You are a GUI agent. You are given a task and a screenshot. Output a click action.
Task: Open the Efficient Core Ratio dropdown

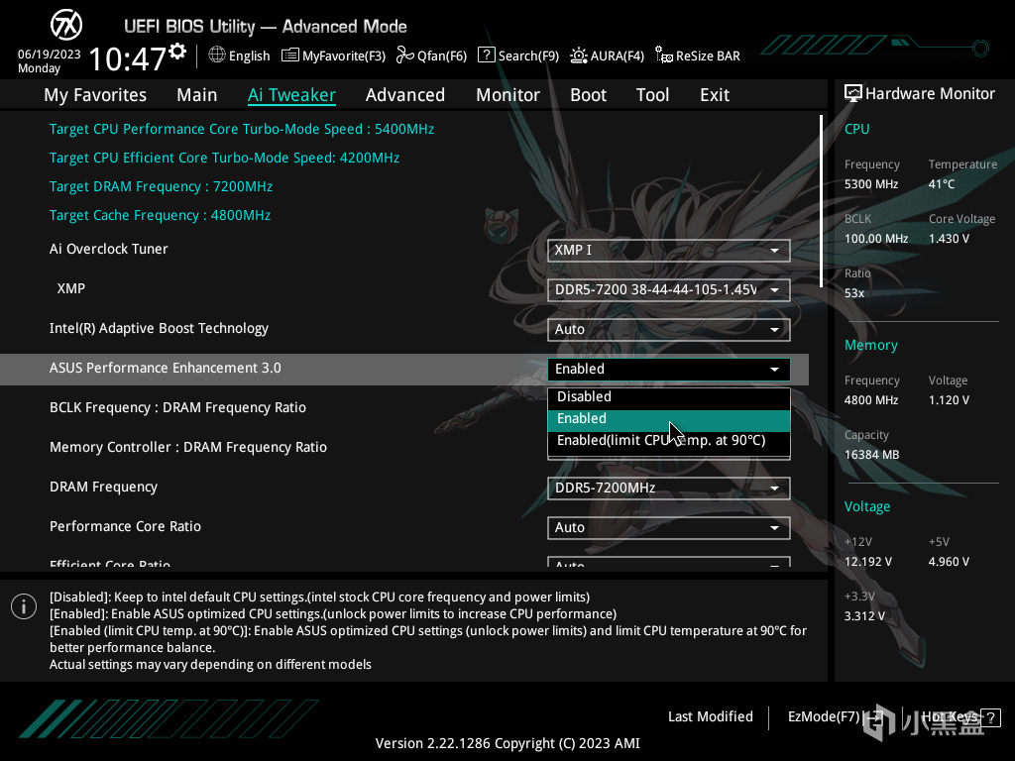pos(669,562)
